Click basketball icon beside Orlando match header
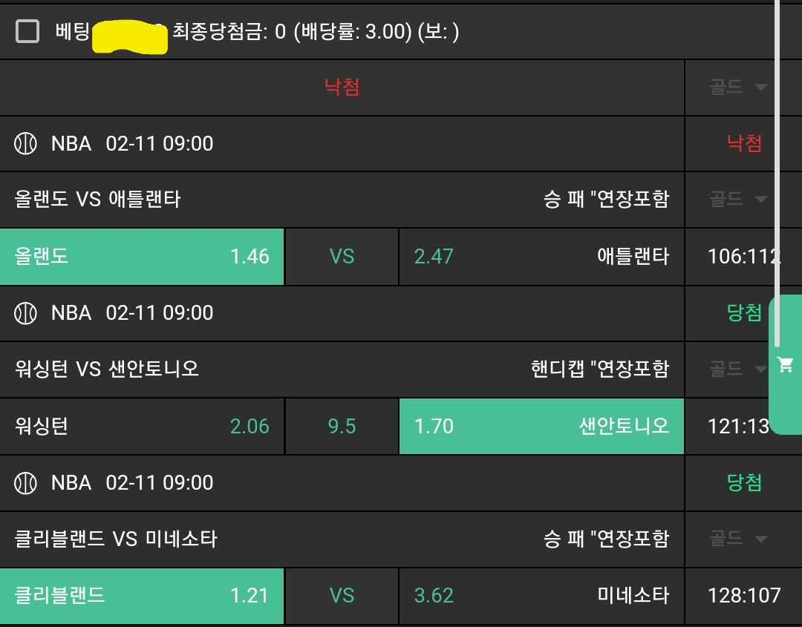The height and width of the screenshot is (627, 802). [x=26, y=143]
